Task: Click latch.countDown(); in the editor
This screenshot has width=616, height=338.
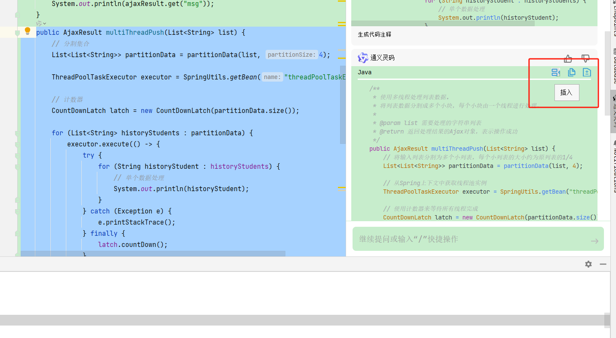Action: [x=133, y=245]
